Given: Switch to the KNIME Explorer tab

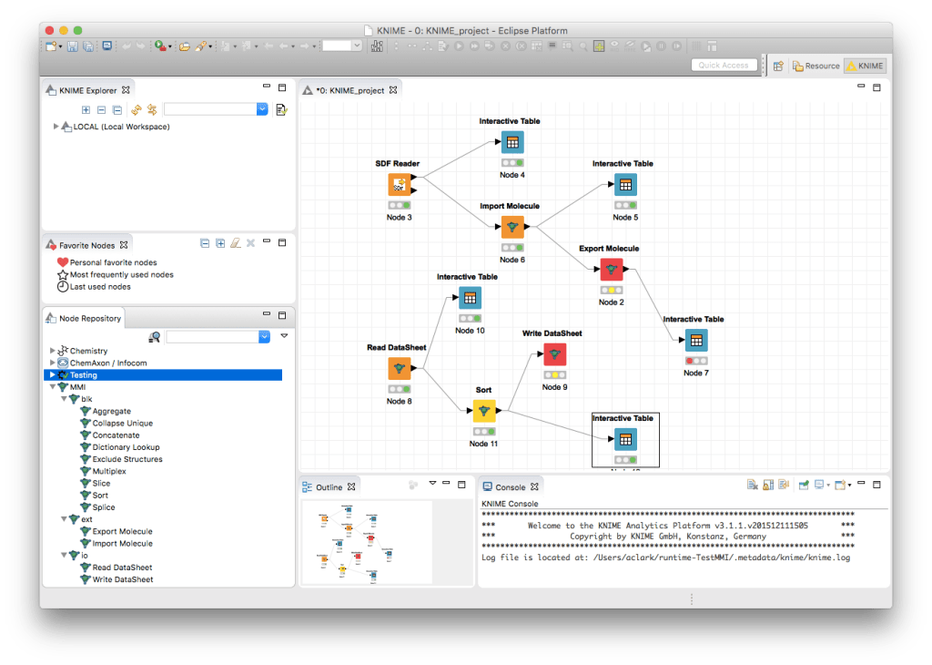Looking at the screenshot, I should [x=88, y=91].
